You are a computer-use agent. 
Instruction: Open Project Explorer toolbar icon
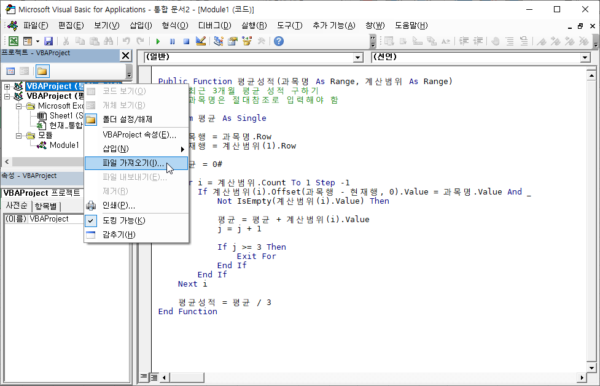[219, 41]
